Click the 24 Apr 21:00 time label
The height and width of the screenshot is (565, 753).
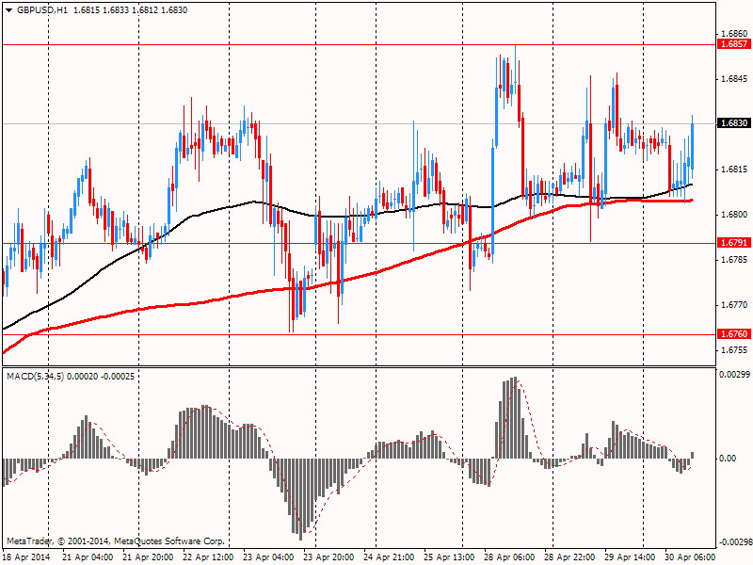click(389, 557)
